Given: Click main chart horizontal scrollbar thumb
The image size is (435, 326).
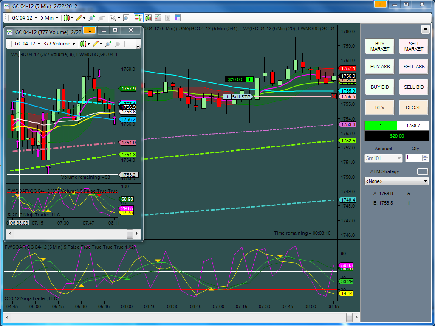Looking at the screenshot, I should click(349, 317).
